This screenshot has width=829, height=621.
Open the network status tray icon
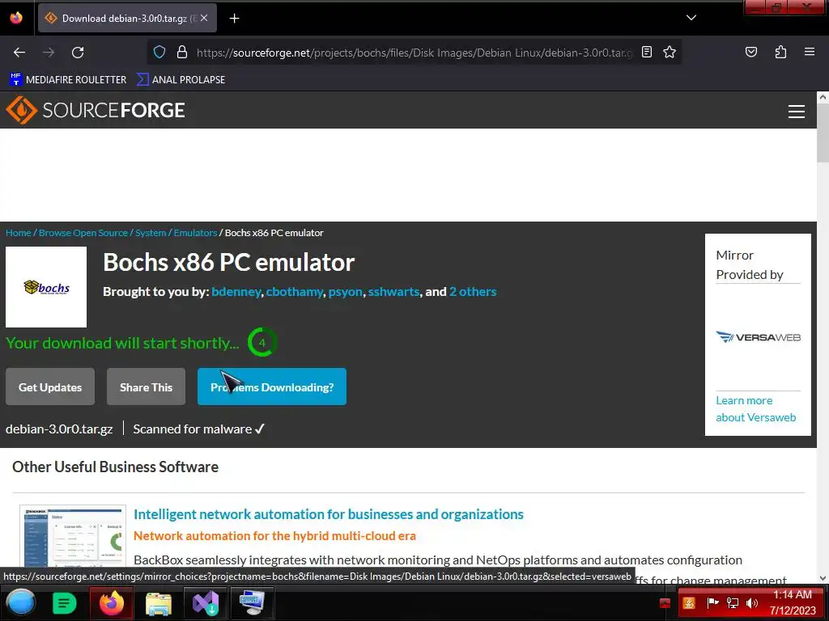point(733,602)
